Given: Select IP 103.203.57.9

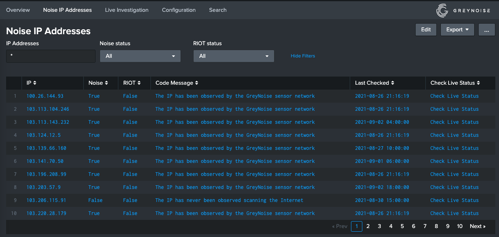Looking at the screenshot, I should coord(44,187).
